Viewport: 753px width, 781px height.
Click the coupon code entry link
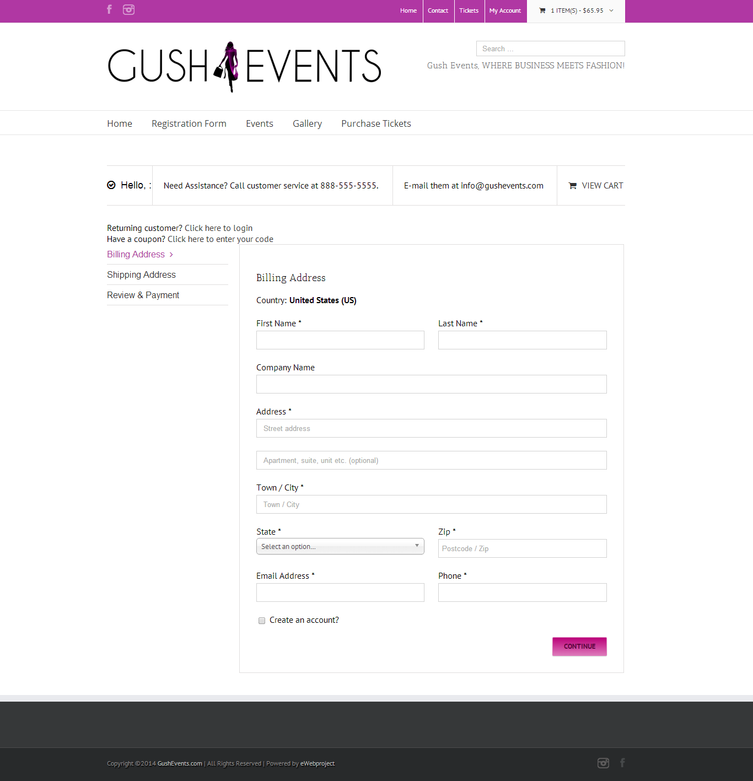click(x=220, y=239)
